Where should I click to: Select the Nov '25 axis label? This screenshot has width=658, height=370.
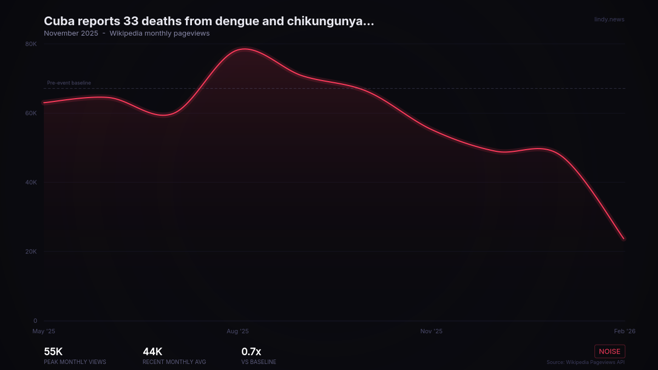coord(432,331)
